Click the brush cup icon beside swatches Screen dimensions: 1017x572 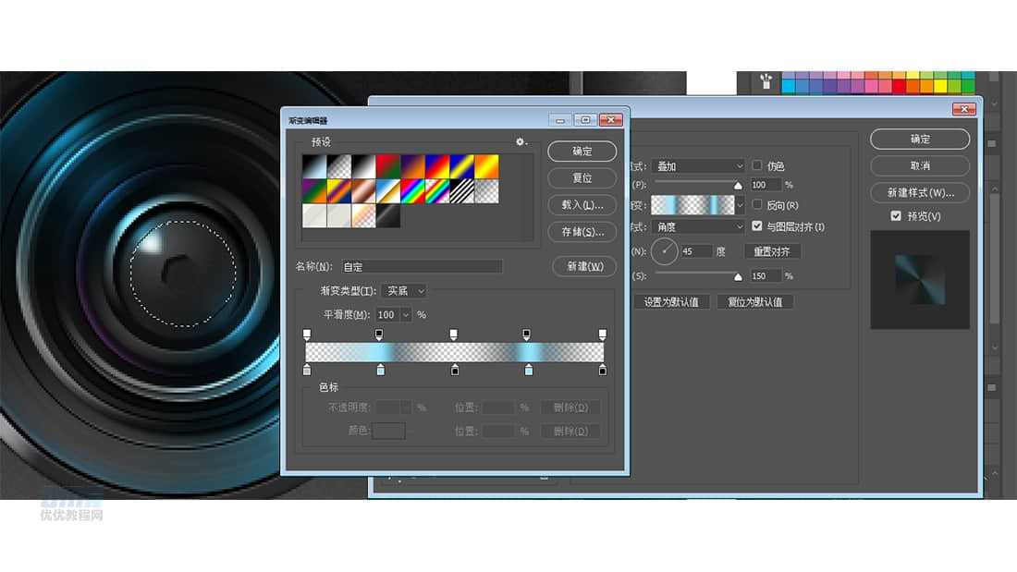tap(766, 81)
